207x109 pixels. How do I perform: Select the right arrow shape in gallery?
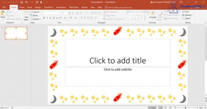click(x=135, y=19)
